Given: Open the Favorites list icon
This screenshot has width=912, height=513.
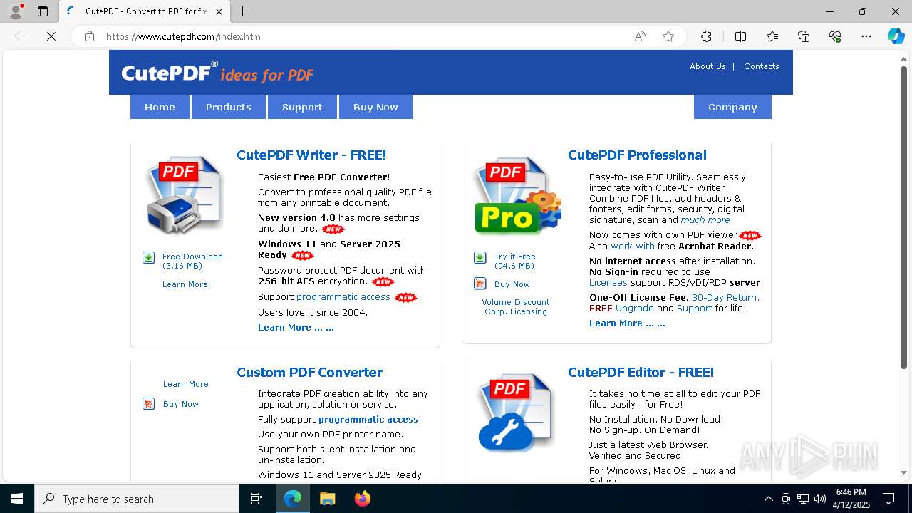Looking at the screenshot, I should click(772, 36).
